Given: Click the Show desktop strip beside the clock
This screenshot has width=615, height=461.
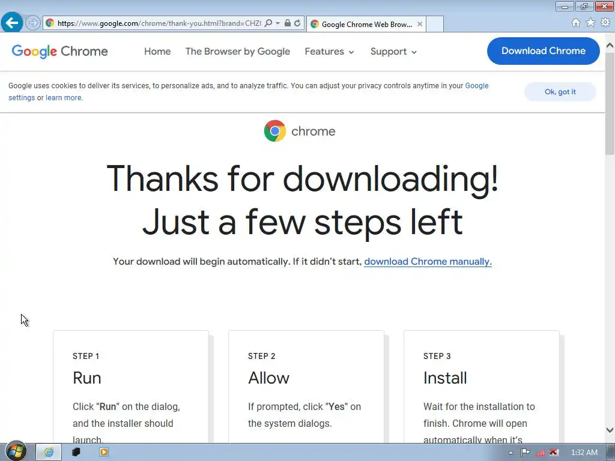Looking at the screenshot, I should [x=611, y=453].
